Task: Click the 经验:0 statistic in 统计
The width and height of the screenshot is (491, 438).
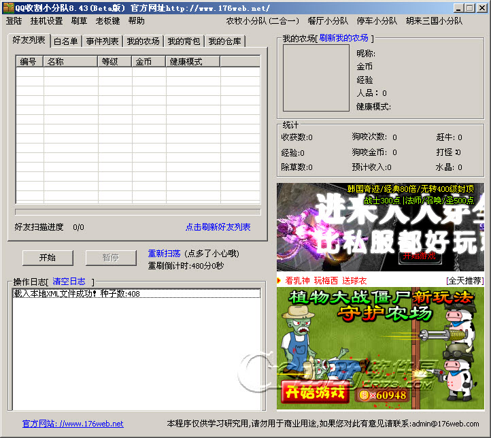Action: pyautogui.click(x=293, y=153)
